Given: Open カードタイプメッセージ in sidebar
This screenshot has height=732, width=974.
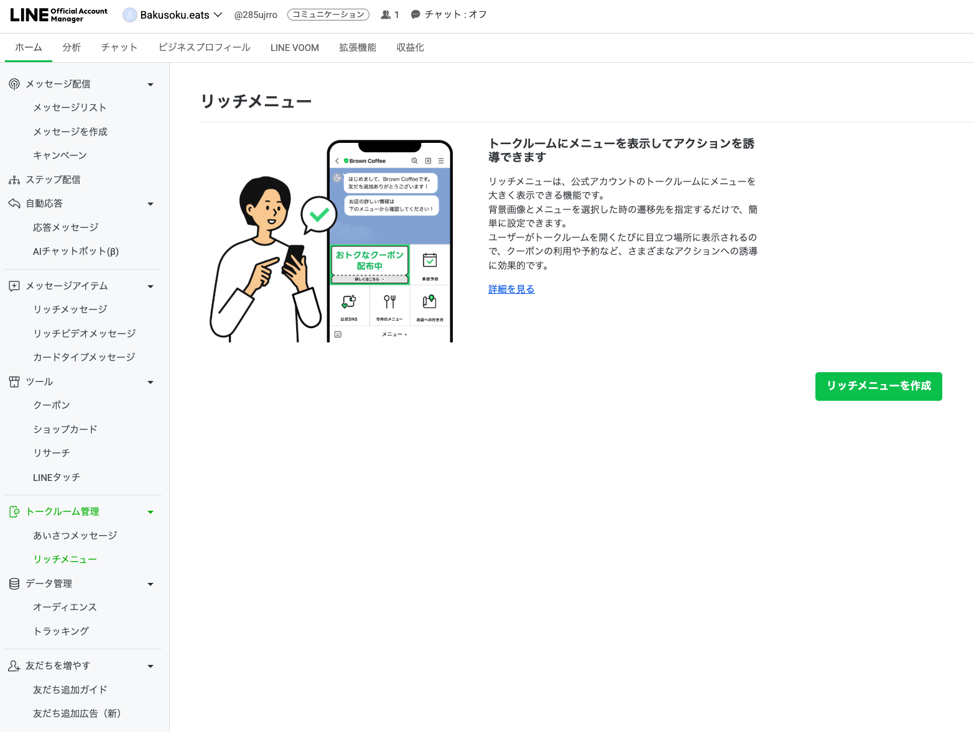Looking at the screenshot, I should 84,357.
